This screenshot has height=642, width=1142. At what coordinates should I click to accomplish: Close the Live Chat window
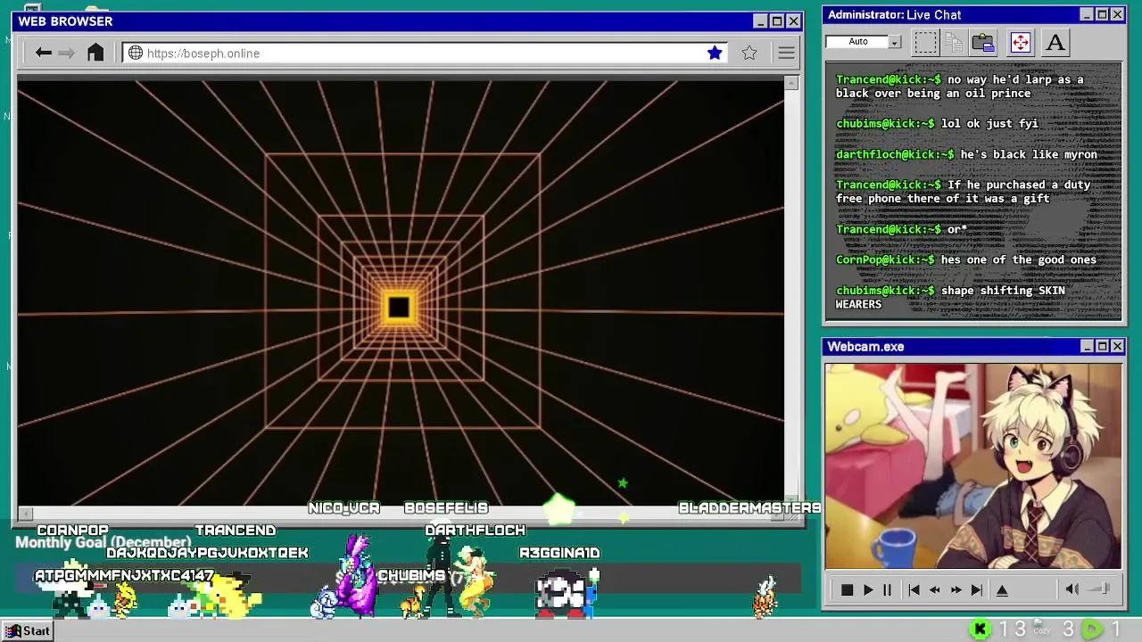[x=1117, y=14]
